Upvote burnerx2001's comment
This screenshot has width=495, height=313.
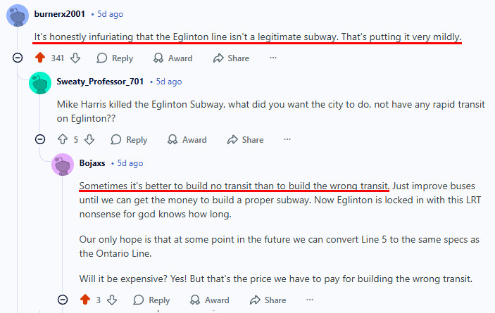pyautogui.click(x=39, y=58)
